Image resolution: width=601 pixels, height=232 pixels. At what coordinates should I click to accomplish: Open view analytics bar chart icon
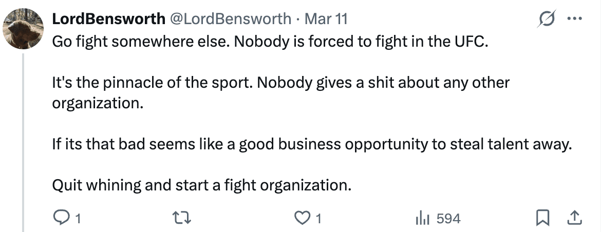[x=422, y=219]
